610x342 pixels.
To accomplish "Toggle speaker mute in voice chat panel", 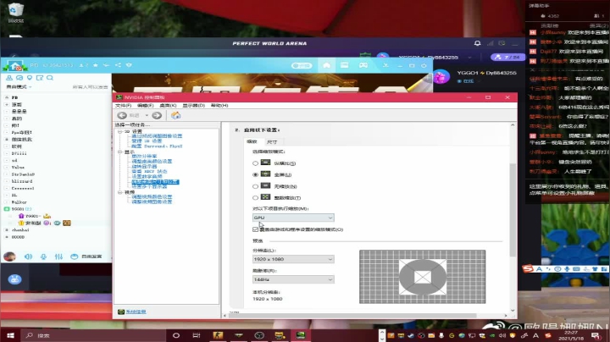I will click(x=29, y=256).
